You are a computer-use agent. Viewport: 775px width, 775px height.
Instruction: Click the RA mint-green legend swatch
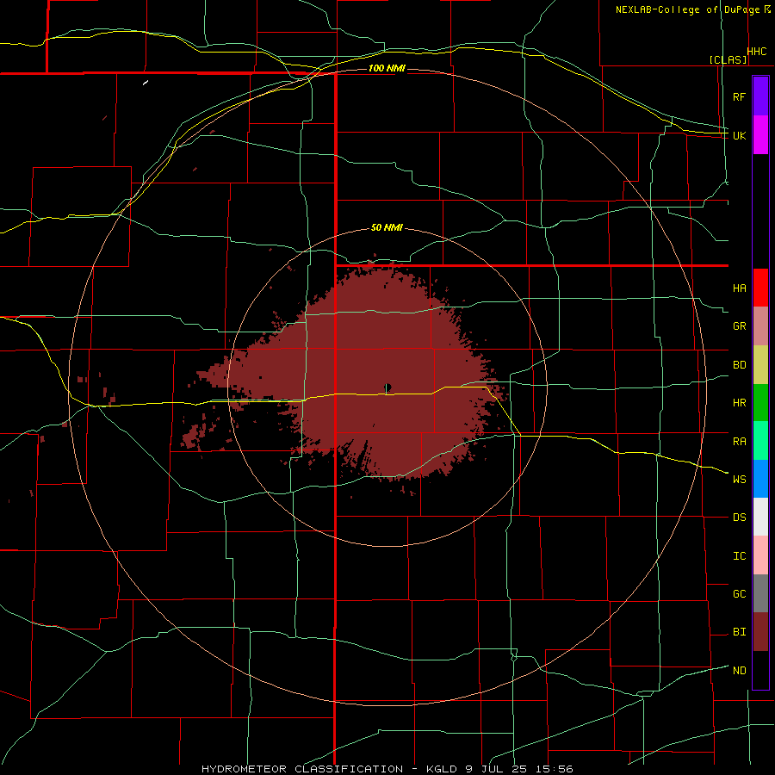[x=760, y=441]
